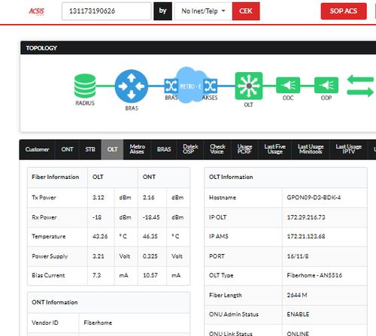Select the OLT tab

coord(112,150)
